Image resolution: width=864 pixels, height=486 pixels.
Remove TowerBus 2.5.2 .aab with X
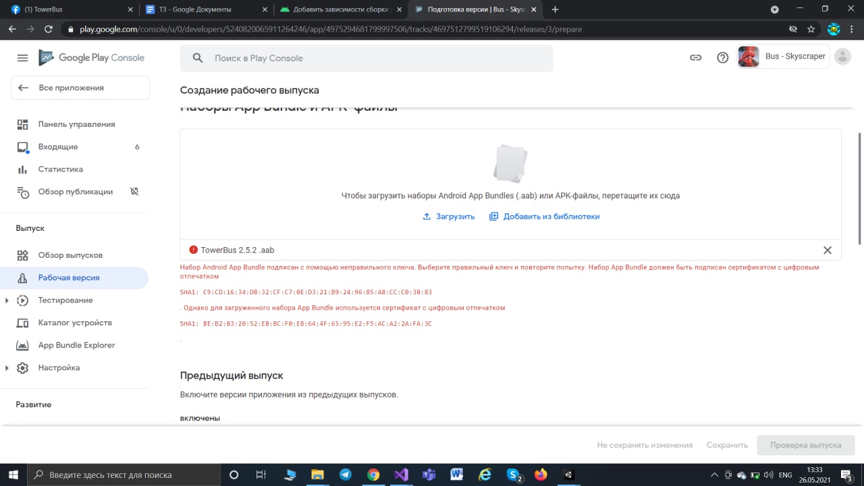pos(828,250)
